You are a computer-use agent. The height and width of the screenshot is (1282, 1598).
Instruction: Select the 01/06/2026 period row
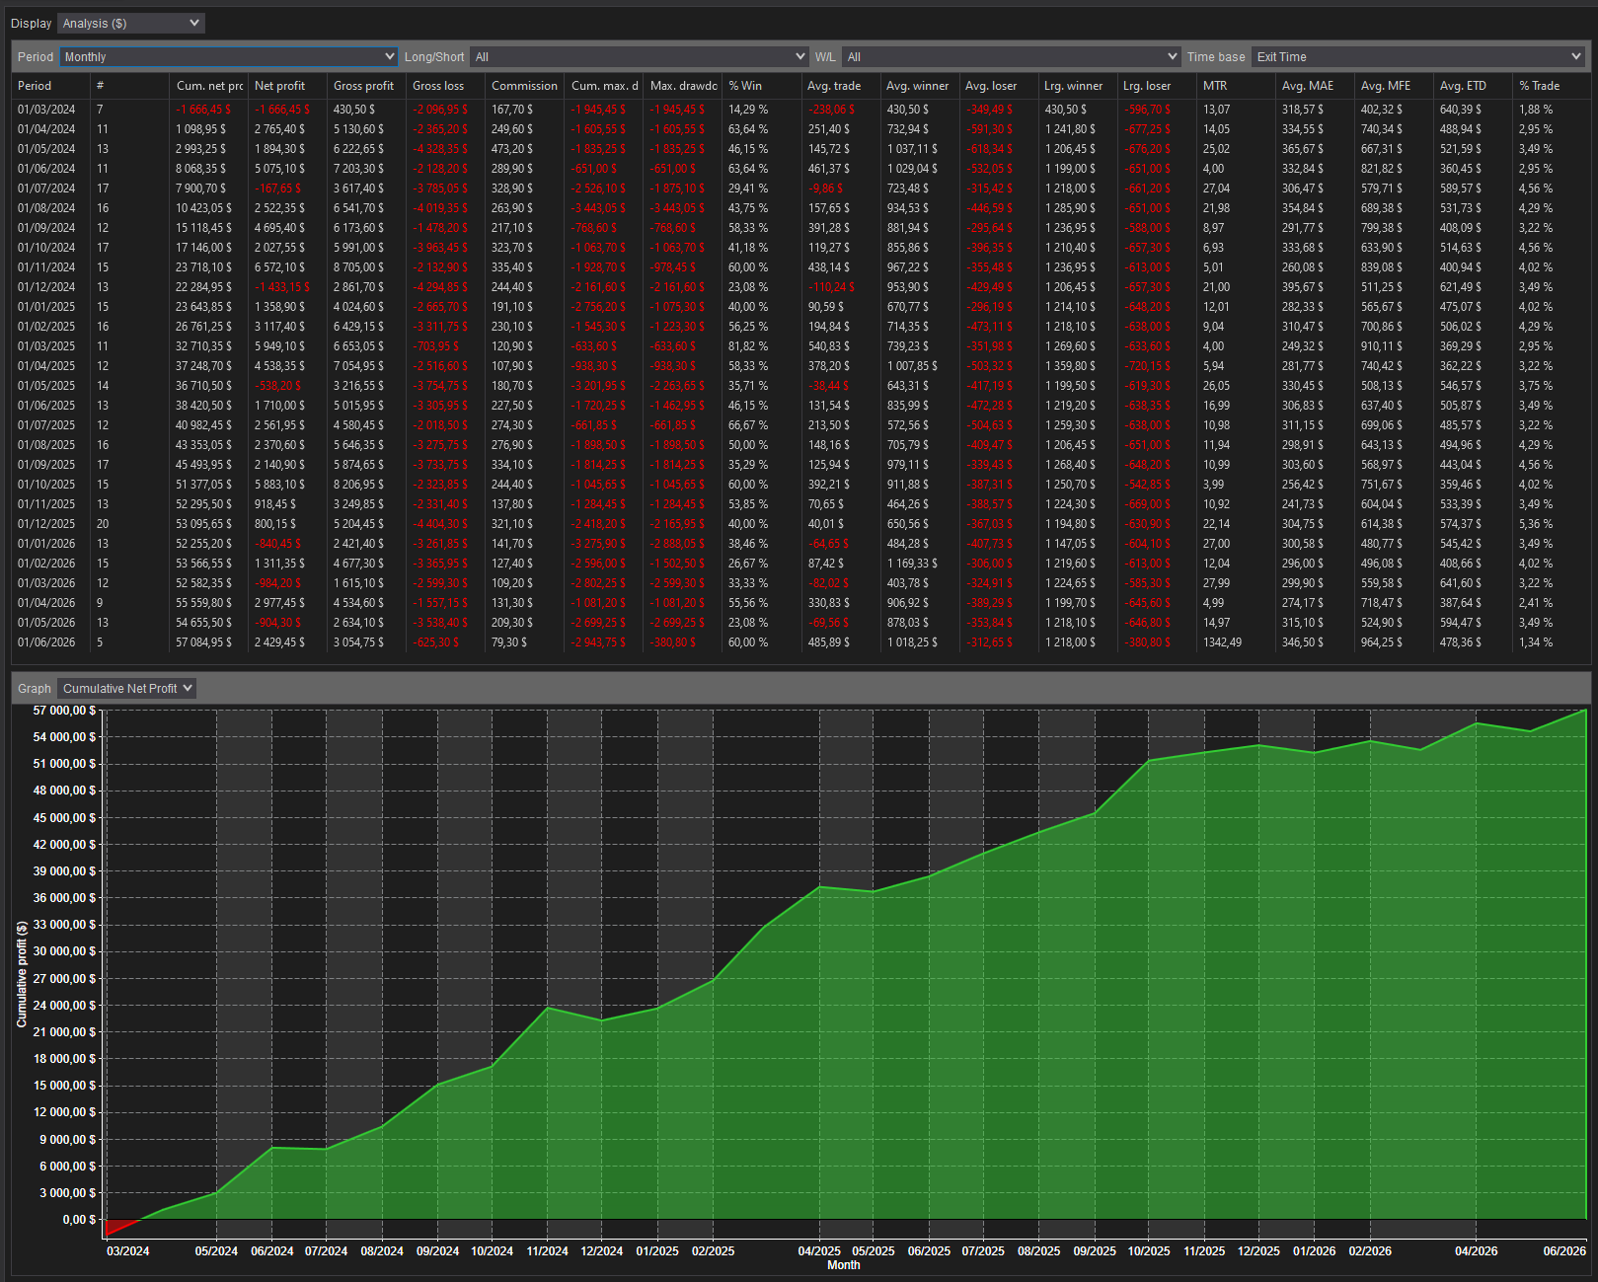(800, 642)
